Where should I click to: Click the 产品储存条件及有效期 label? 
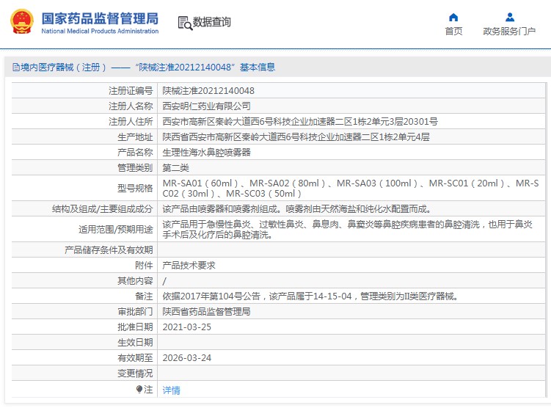[109, 250]
